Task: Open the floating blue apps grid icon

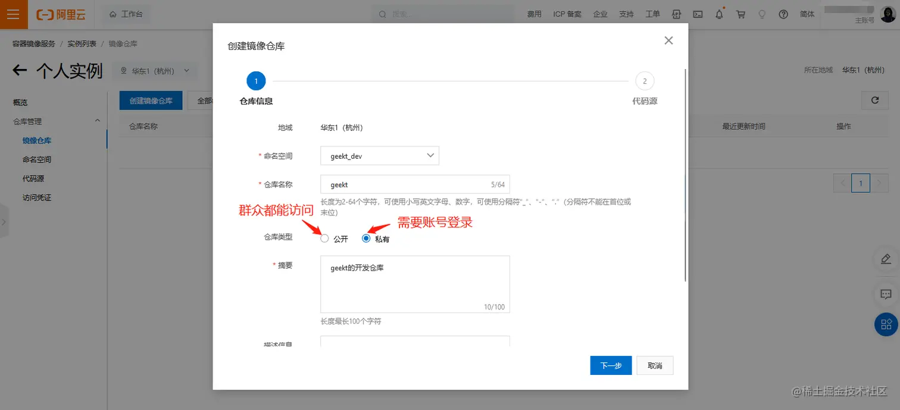Action: 886,324
